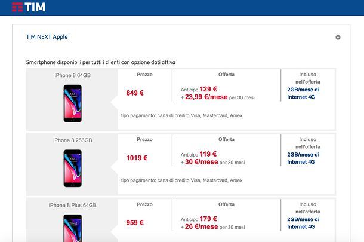364x242 pixels.
Task: Click the 849 € price
Action: pyautogui.click(x=135, y=93)
